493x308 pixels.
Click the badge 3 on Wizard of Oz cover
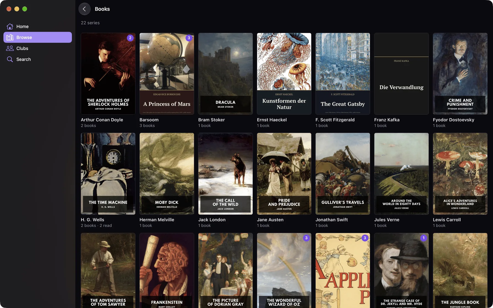[x=306, y=238]
